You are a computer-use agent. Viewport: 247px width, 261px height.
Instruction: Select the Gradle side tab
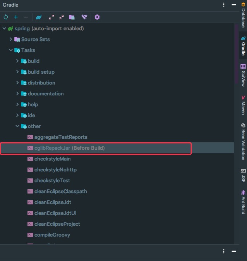(x=243, y=46)
